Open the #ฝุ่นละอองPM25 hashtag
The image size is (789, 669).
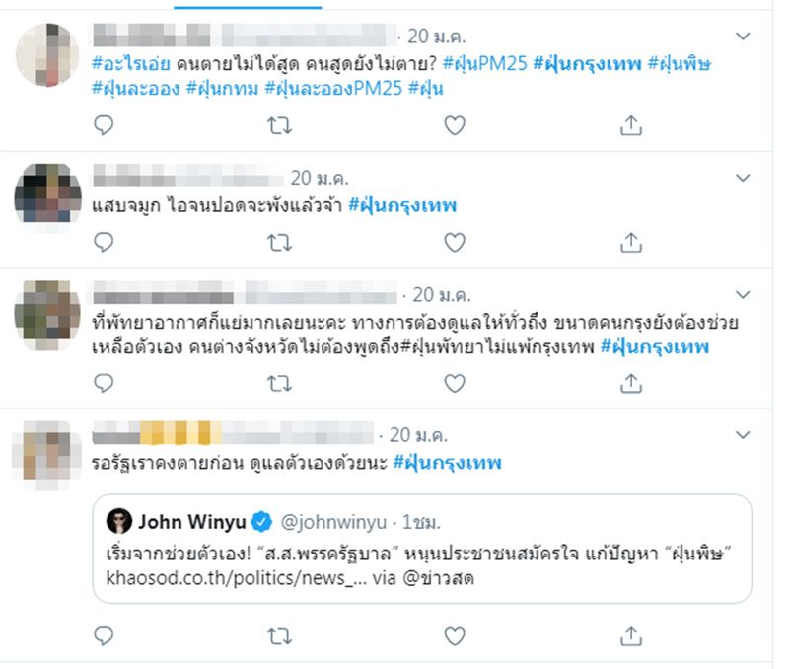tap(333, 89)
